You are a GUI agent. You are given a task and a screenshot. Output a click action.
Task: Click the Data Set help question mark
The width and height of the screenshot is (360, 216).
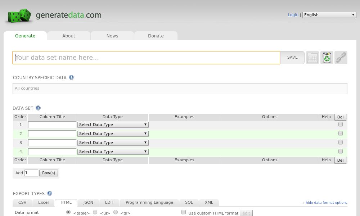38,108
